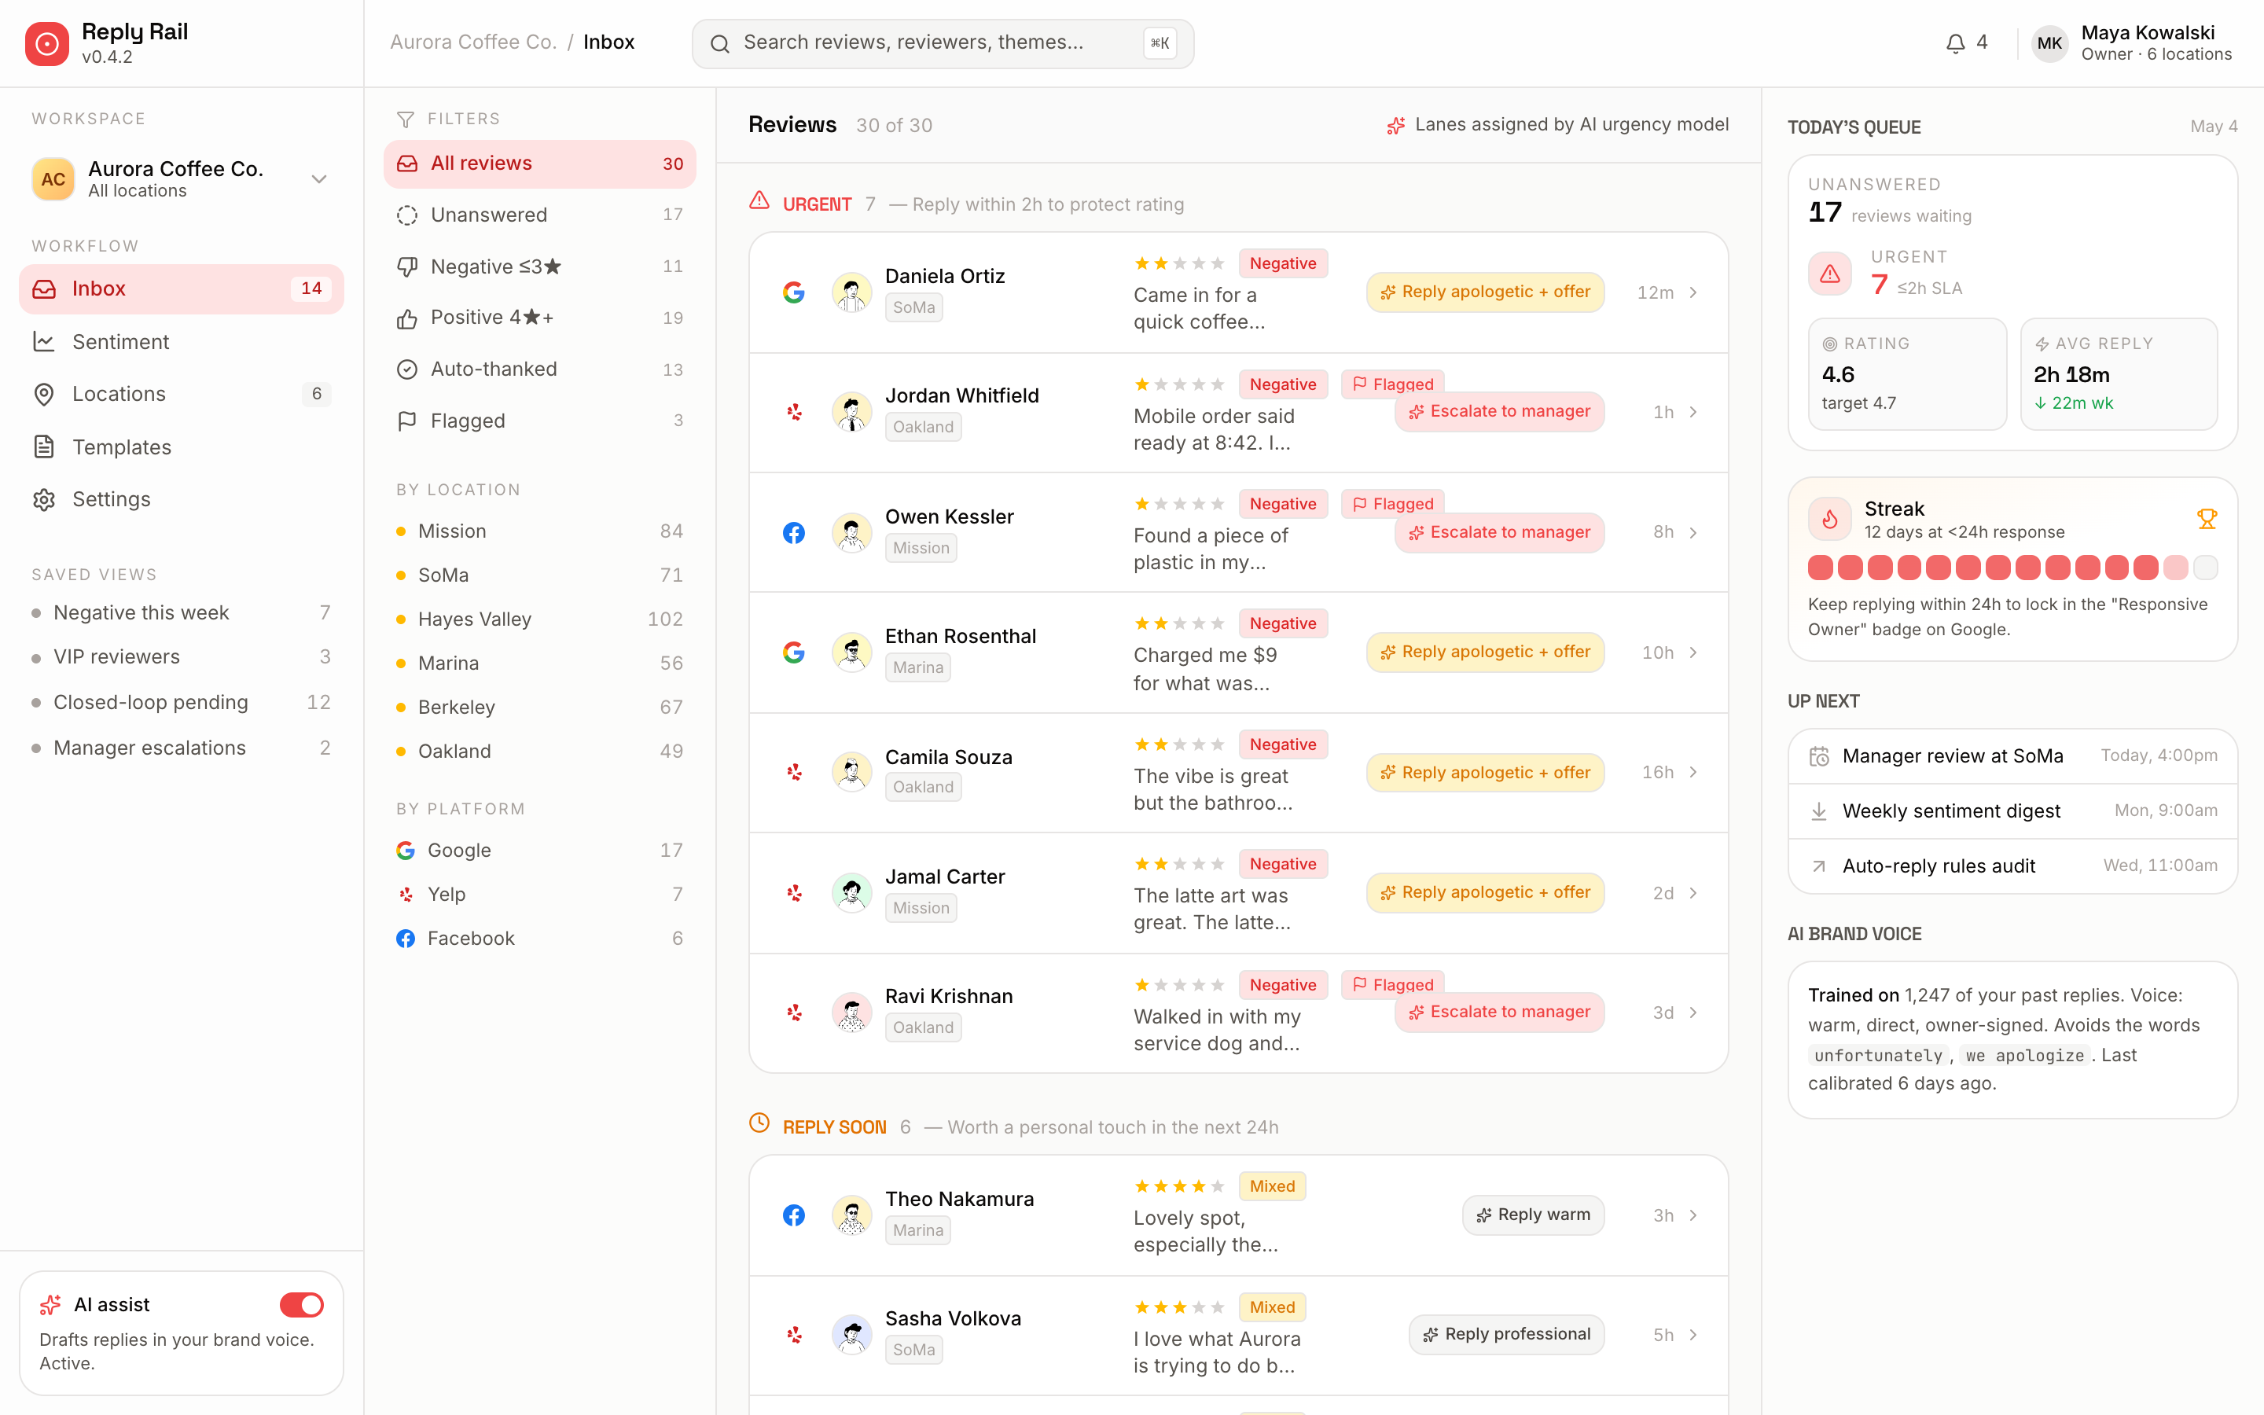Open Ethan Rosenthal review via its chevron
2264x1415 pixels.
(x=1693, y=652)
